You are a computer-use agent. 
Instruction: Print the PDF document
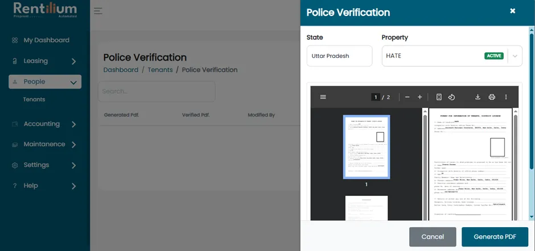click(x=492, y=97)
